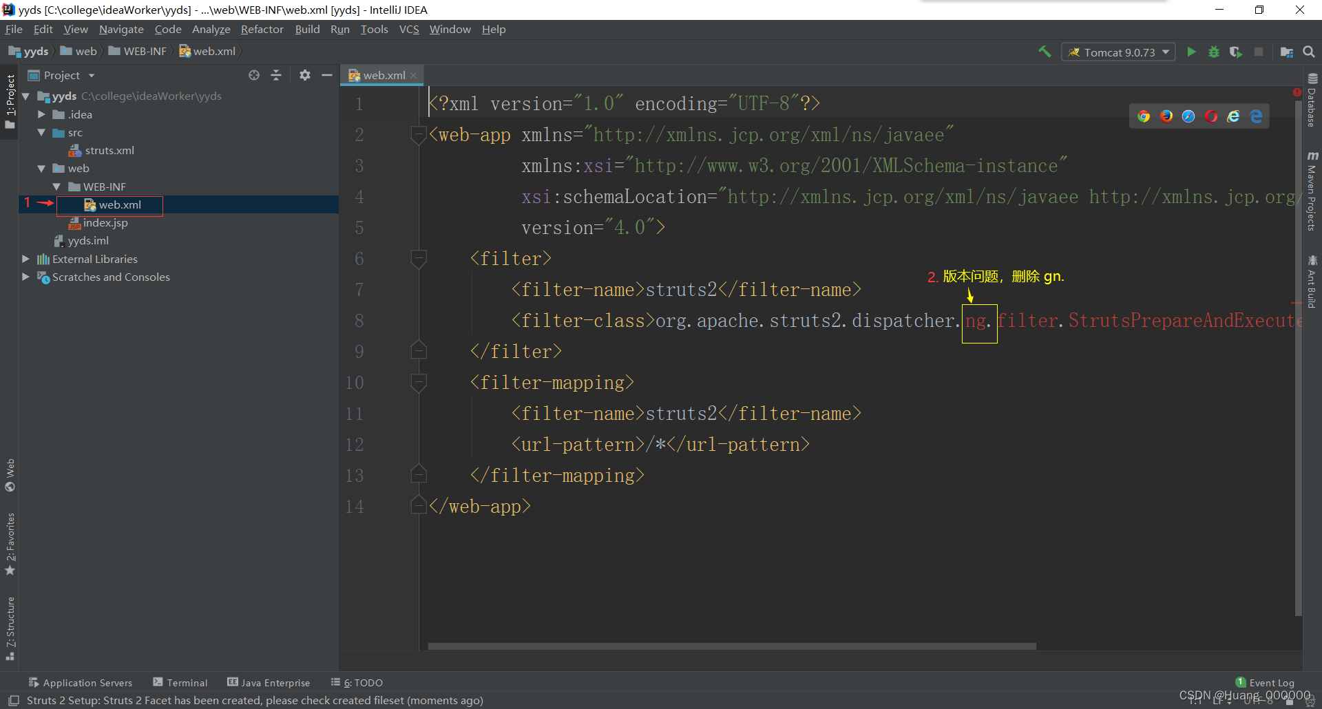Toggle the Web tool window
This screenshot has height=709, width=1322.
(10, 475)
